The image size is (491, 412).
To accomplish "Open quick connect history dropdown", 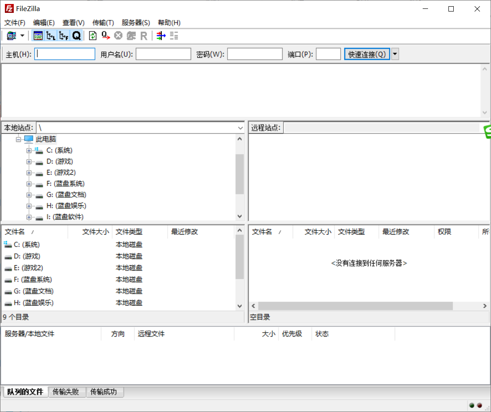I will pos(395,54).
